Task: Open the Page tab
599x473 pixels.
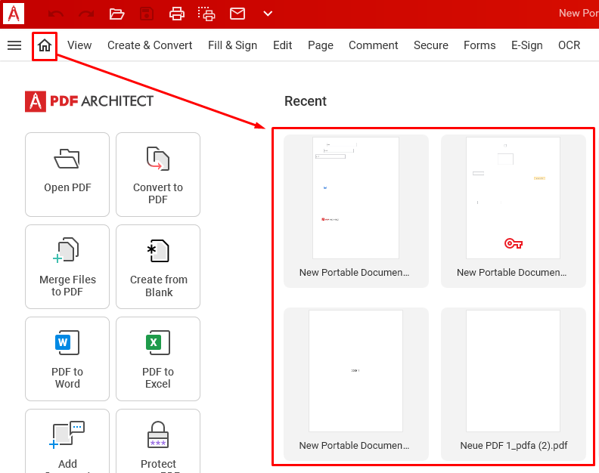Action: 321,45
